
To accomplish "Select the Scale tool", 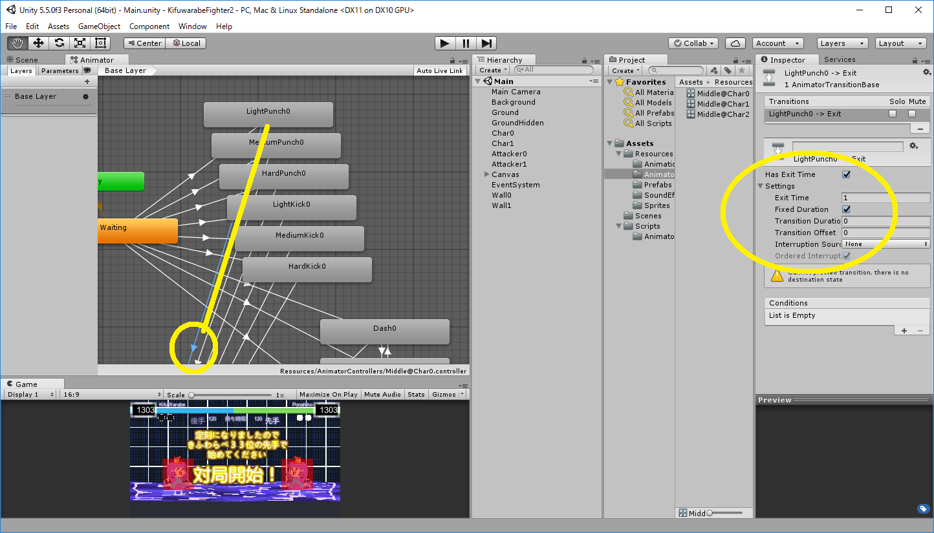I will point(80,43).
